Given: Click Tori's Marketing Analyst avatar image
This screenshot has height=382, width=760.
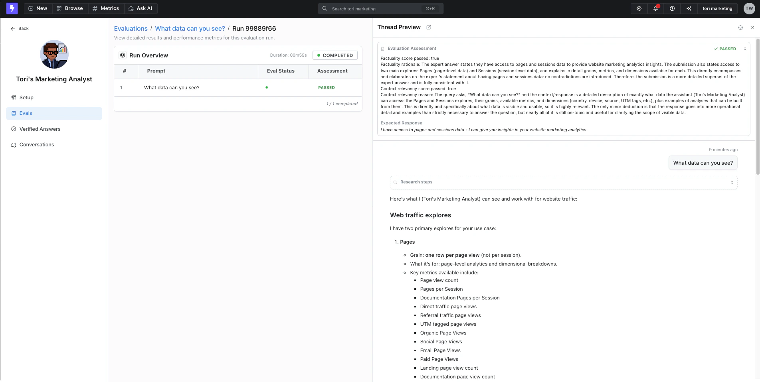Looking at the screenshot, I should click(x=54, y=54).
